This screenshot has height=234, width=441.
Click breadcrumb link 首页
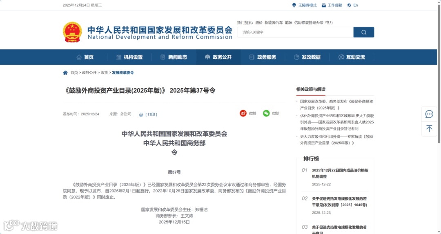(x=74, y=73)
